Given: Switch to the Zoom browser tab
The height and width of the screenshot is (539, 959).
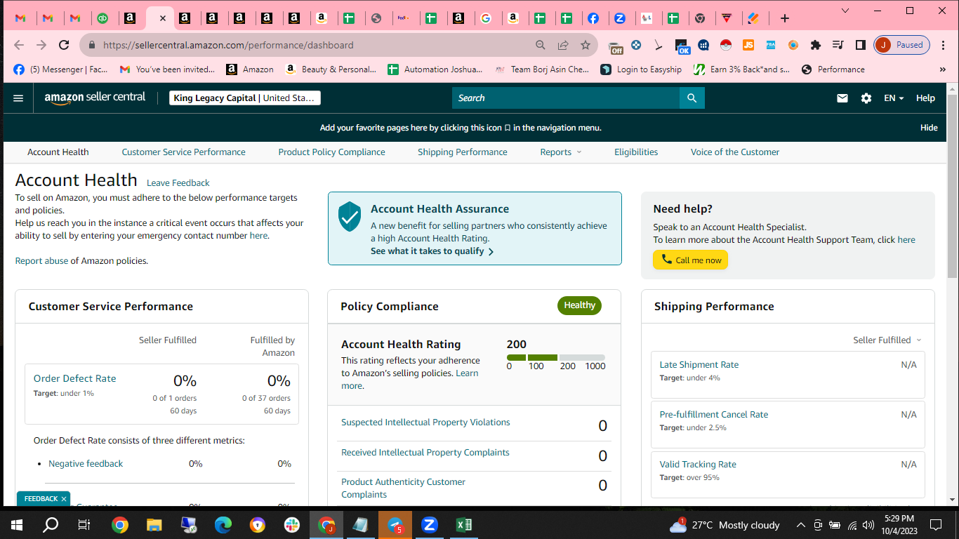Looking at the screenshot, I should click(x=620, y=18).
